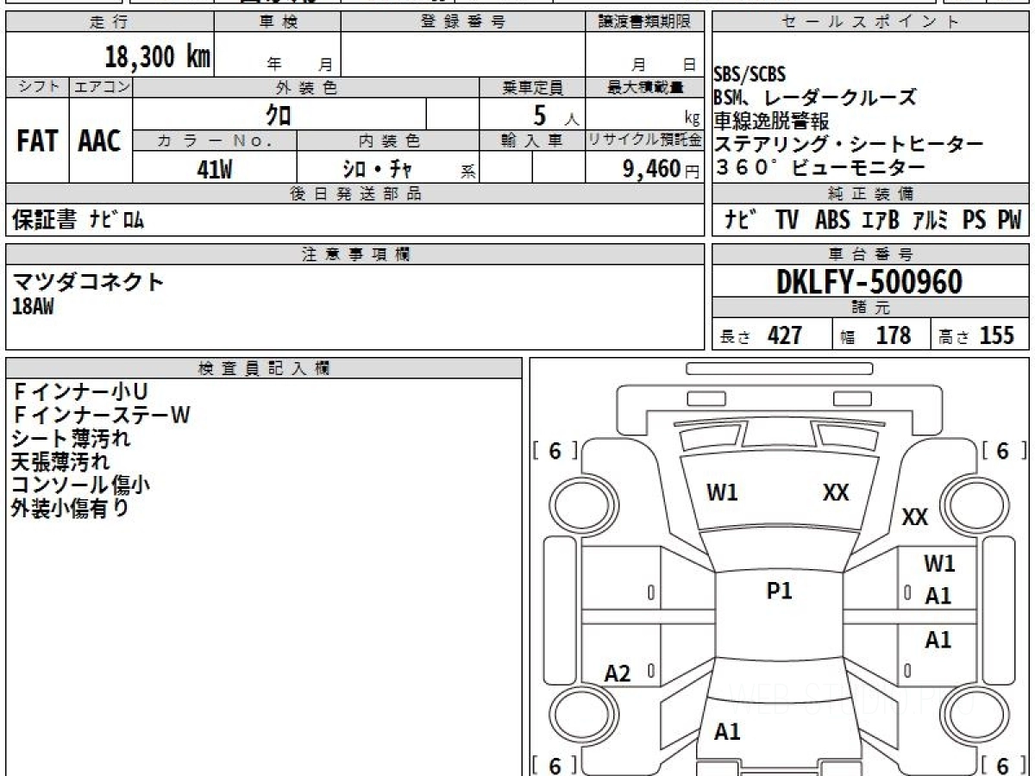
Task: Select the 諸元 header
Action: click(x=870, y=308)
